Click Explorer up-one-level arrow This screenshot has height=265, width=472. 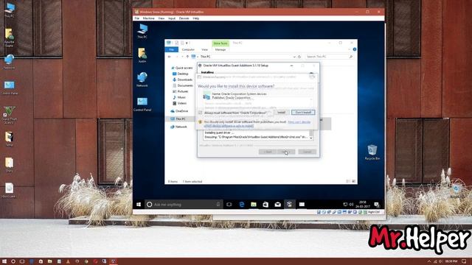coord(187,57)
